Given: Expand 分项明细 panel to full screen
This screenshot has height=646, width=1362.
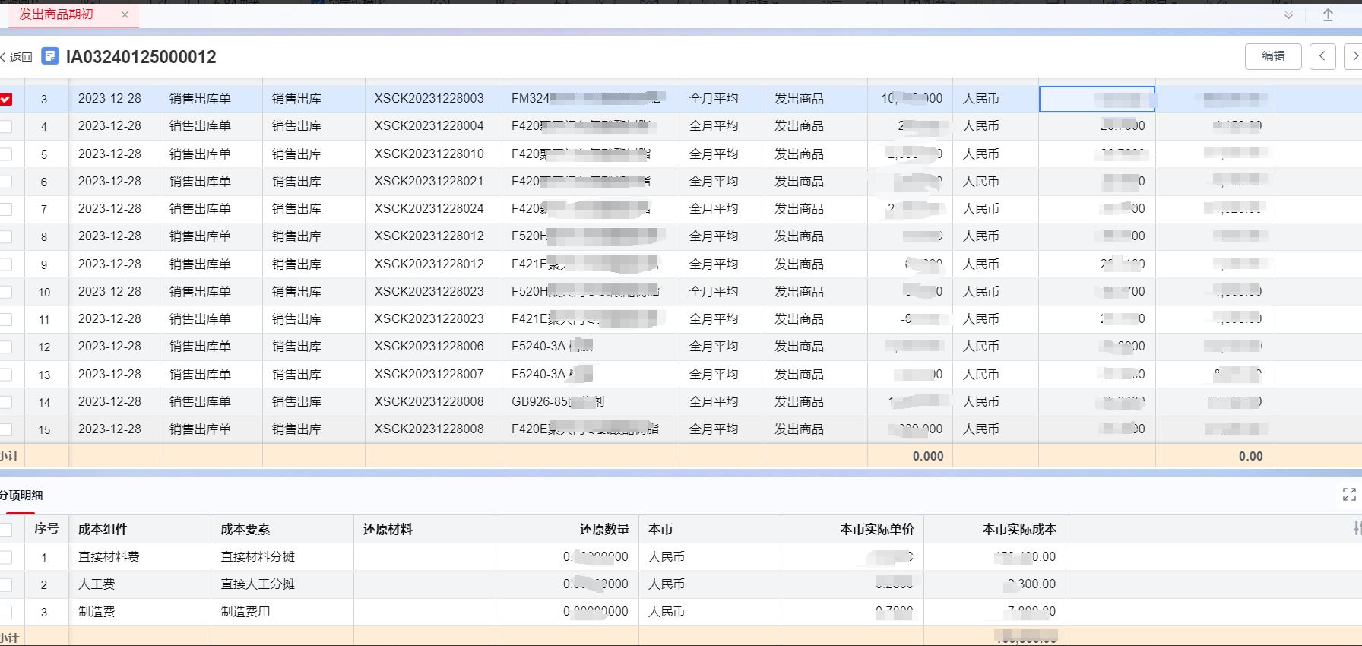Looking at the screenshot, I should (x=1349, y=495).
